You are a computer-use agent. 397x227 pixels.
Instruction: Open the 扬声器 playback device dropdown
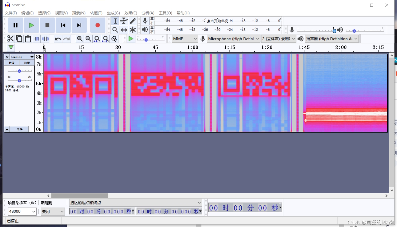(x=332, y=39)
